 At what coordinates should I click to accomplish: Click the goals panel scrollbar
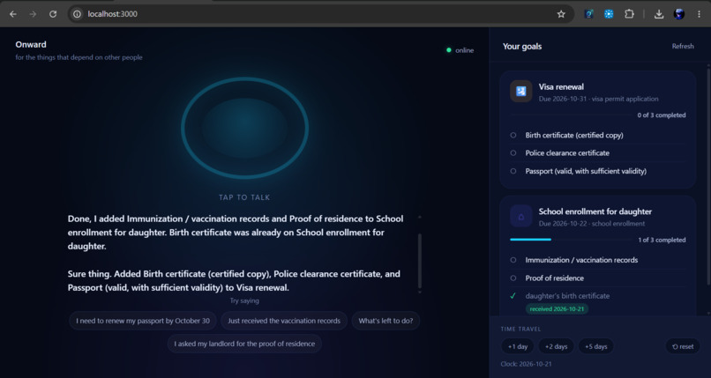(x=708, y=176)
